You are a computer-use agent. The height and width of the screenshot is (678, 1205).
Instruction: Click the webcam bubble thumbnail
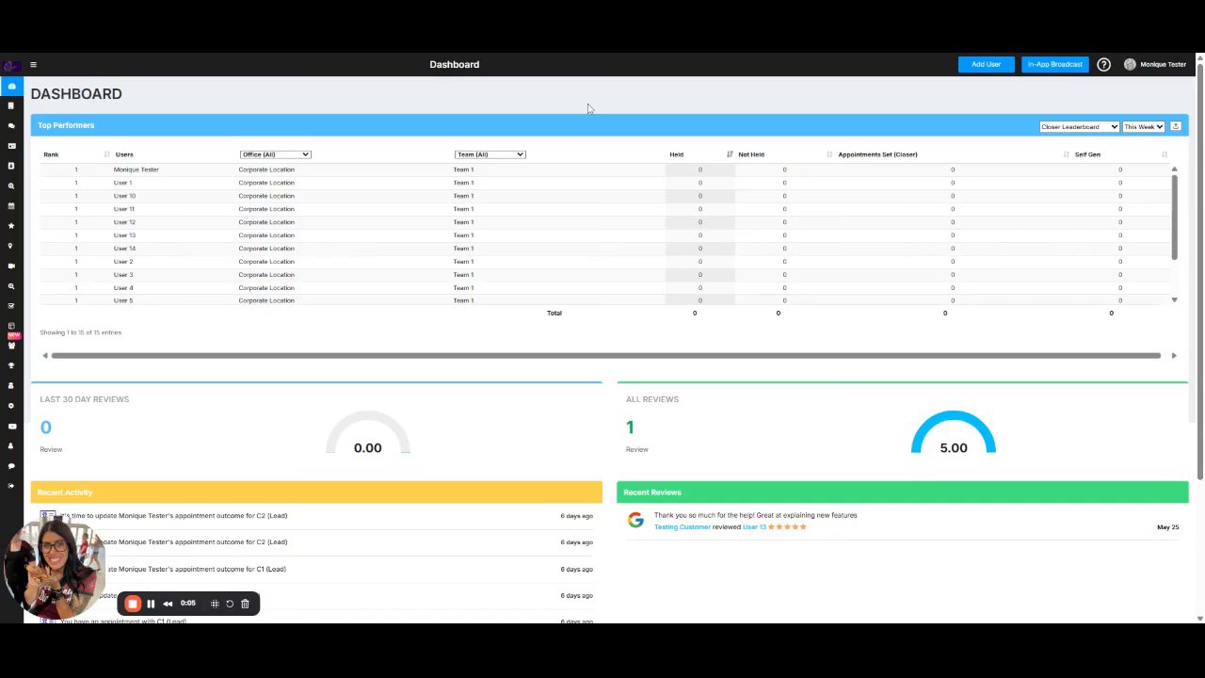pos(54,569)
